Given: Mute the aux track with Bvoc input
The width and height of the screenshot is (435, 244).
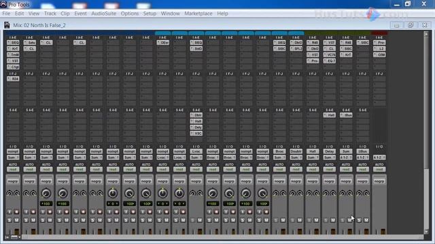Looking at the screenshot, I should 283,220.
